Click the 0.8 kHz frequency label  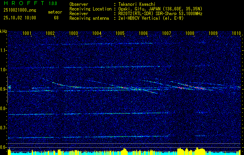pyautogui.click(x=3, y=108)
